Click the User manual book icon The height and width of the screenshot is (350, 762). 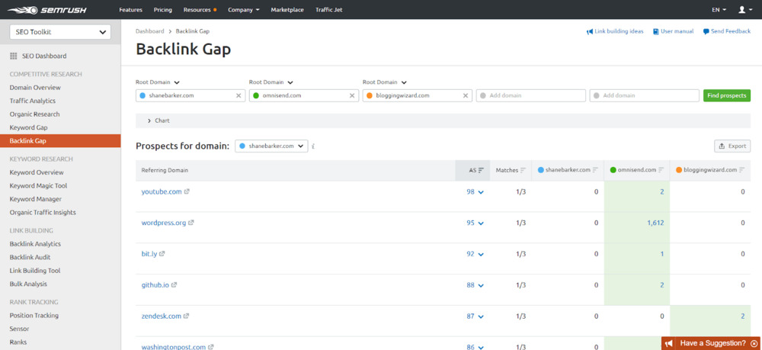click(x=655, y=31)
